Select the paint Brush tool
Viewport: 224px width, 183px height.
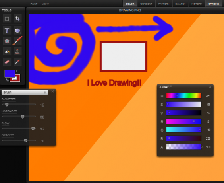coord(17,41)
